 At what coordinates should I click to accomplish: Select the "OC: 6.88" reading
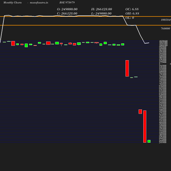click(x=132, y=9)
